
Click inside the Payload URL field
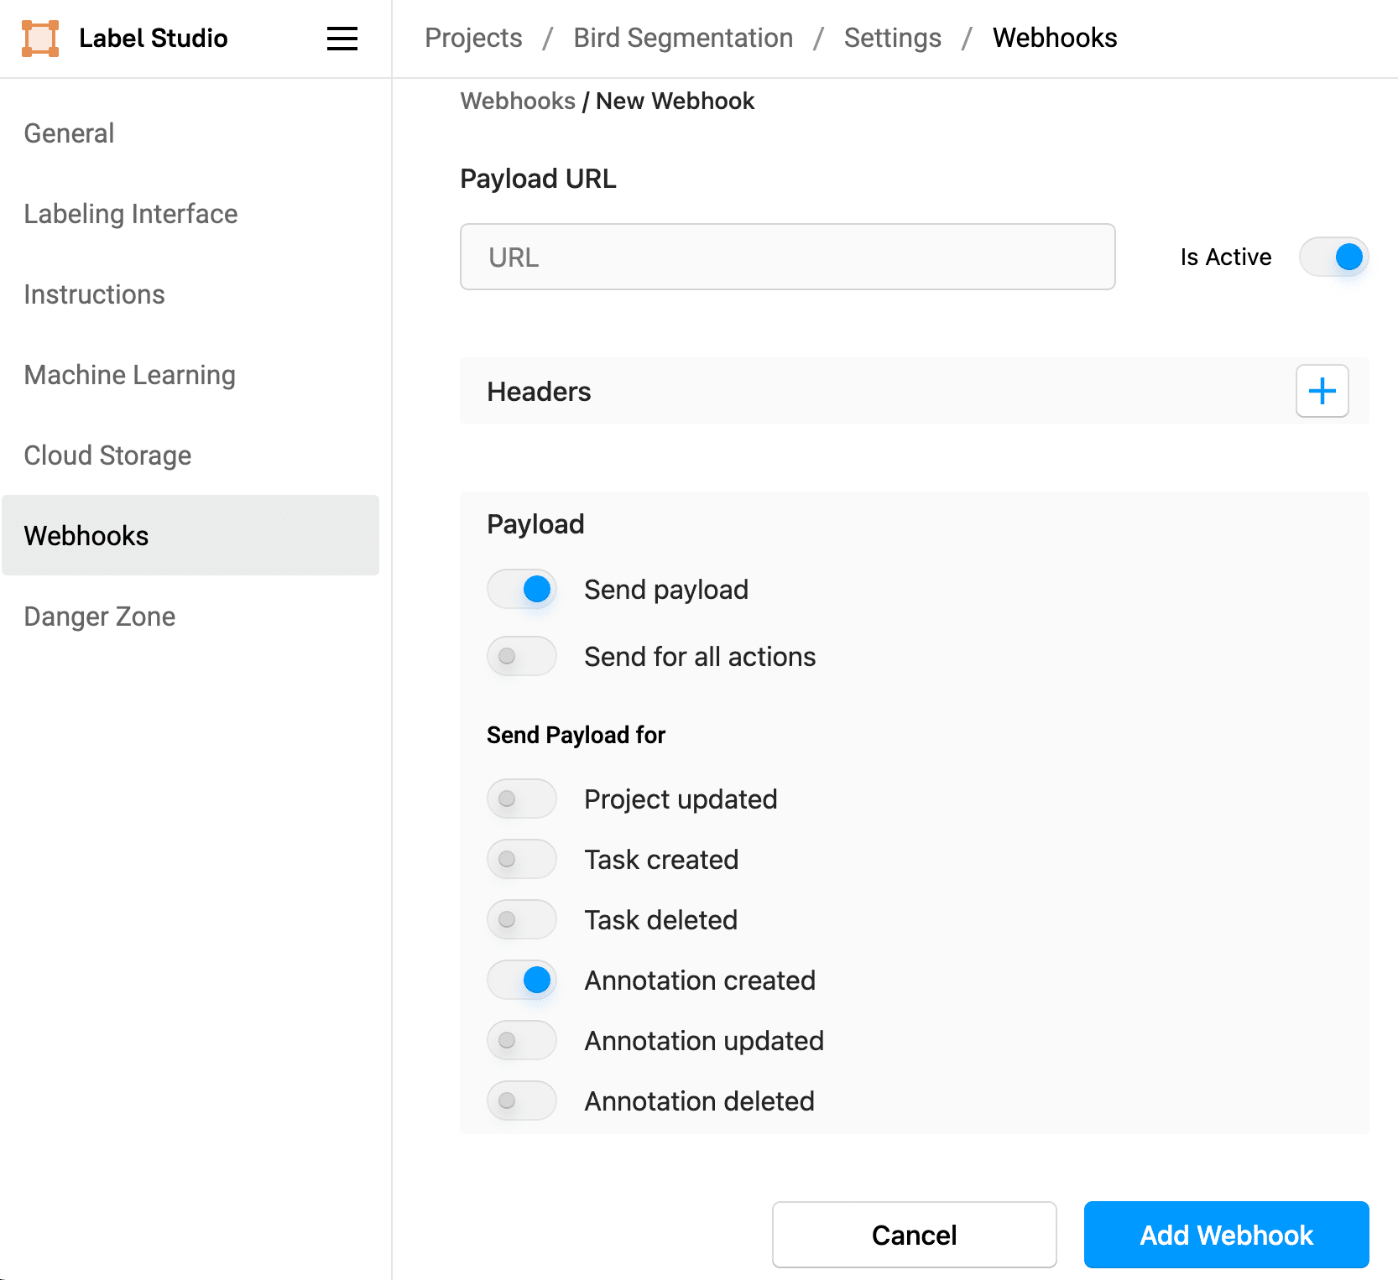[x=786, y=257]
